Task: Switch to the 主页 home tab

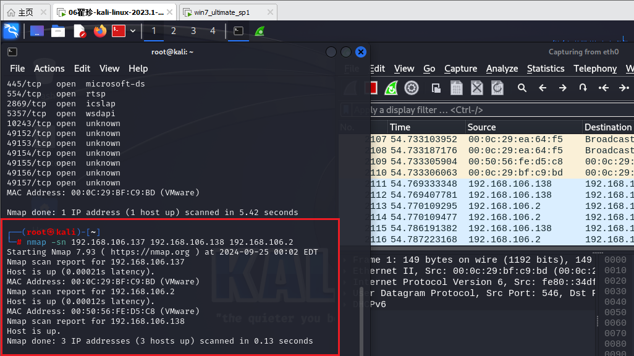Action: tap(25, 12)
